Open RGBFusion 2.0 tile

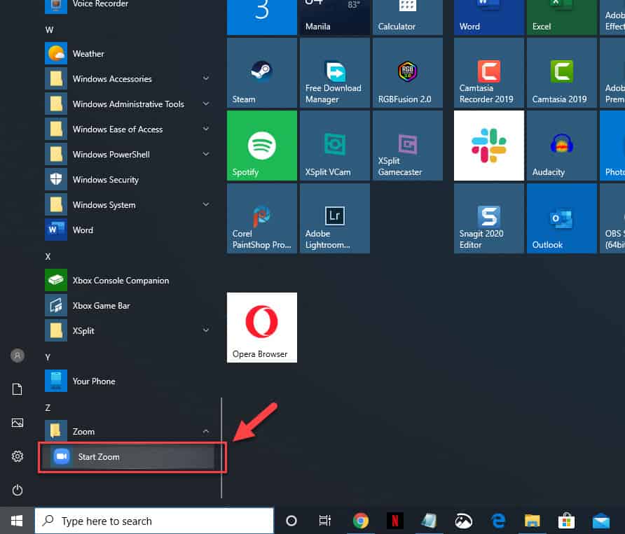tap(408, 73)
